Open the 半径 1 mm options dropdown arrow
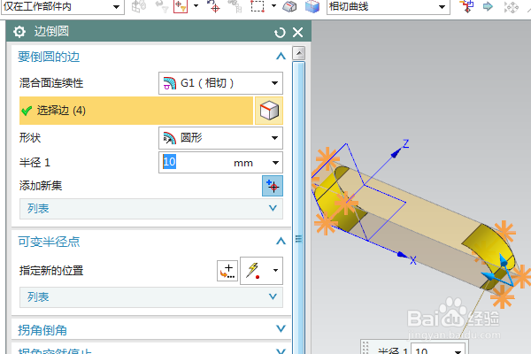531x354 pixels. coord(275,163)
